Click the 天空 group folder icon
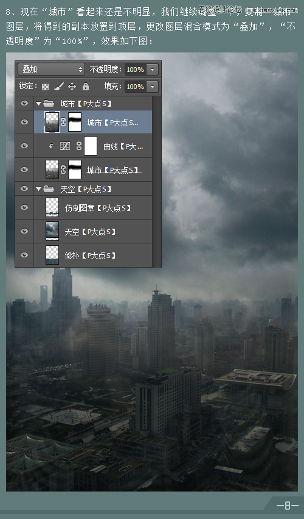The image size is (304, 519). pyautogui.click(x=49, y=188)
